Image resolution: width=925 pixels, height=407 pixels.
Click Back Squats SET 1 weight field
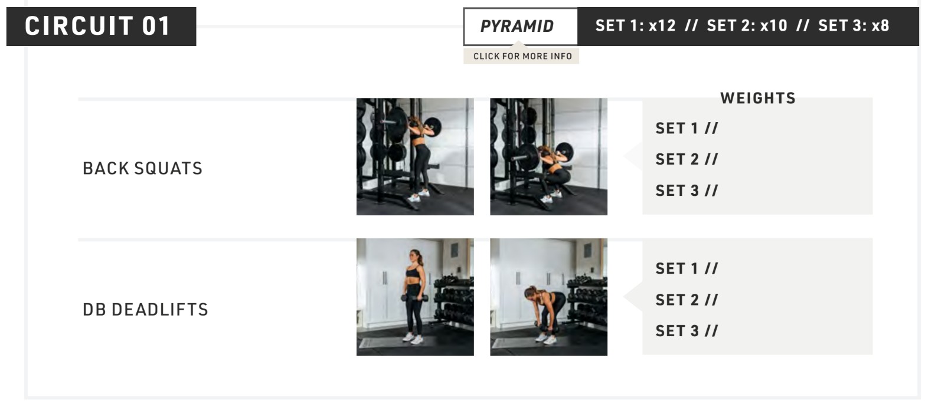[759, 129]
